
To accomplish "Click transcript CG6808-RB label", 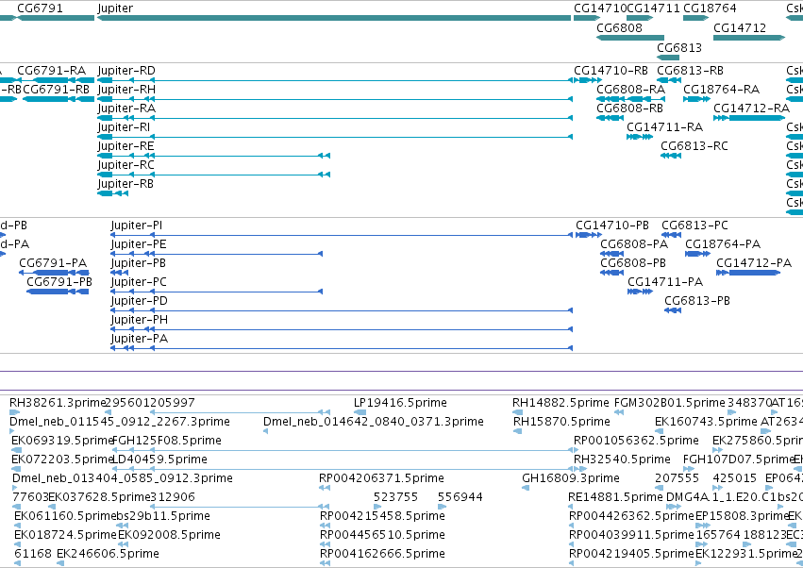I will point(630,109).
